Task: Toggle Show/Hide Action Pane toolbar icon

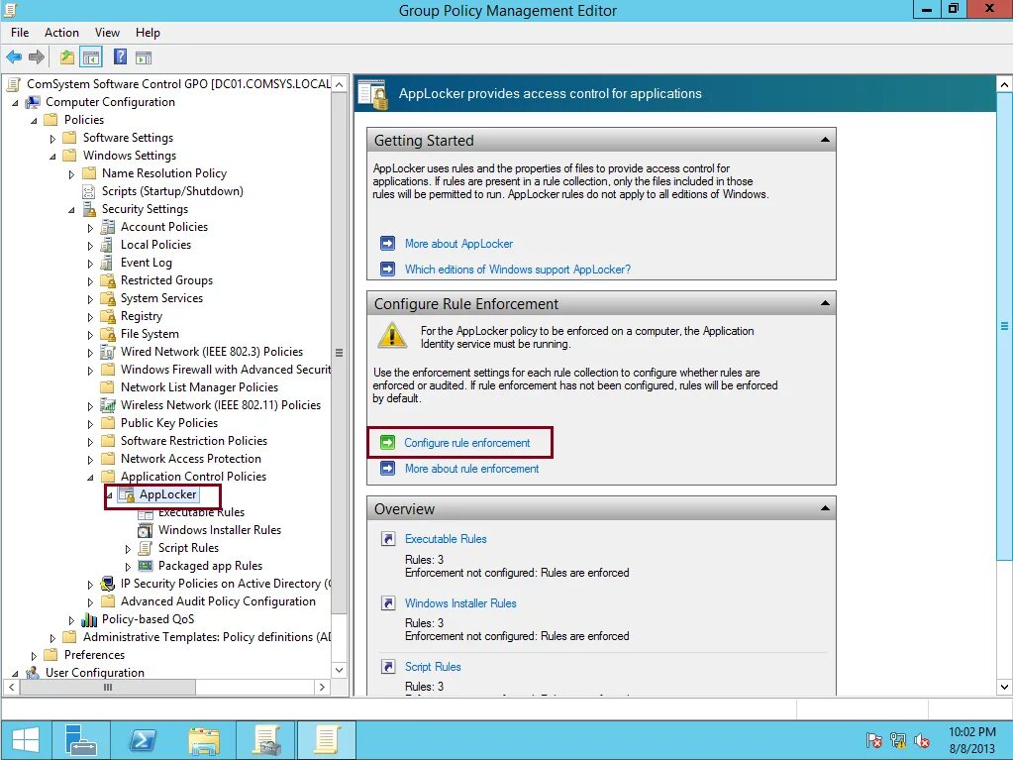Action: click(144, 57)
